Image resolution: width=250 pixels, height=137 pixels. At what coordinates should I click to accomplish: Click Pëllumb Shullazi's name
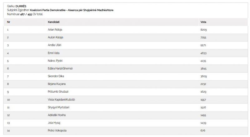(x=58, y=92)
